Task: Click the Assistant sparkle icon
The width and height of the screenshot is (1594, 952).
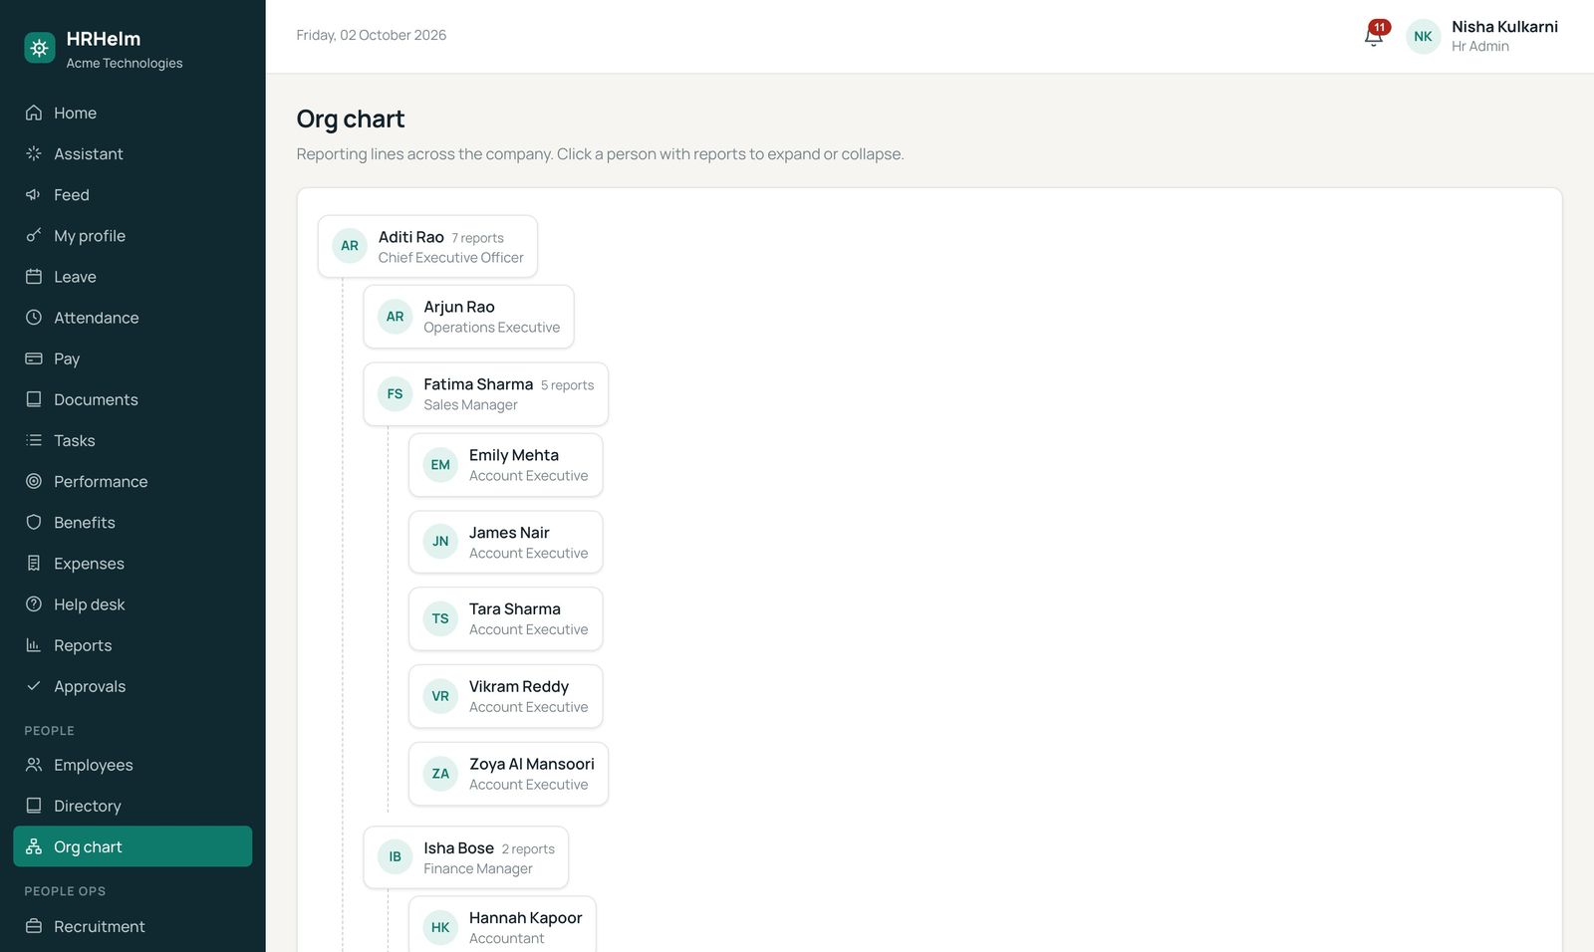Action: [34, 153]
